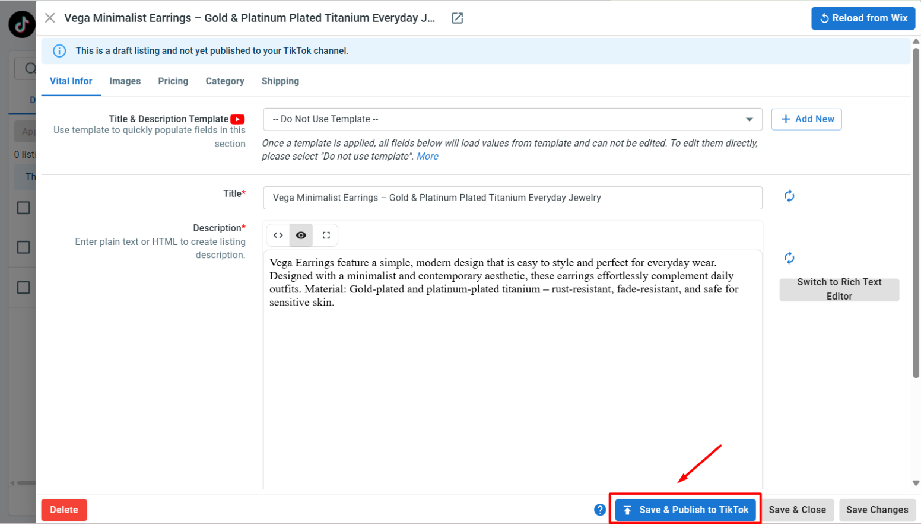Click into the Title input field
Viewport: 921px width, 525px height.
click(x=513, y=198)
